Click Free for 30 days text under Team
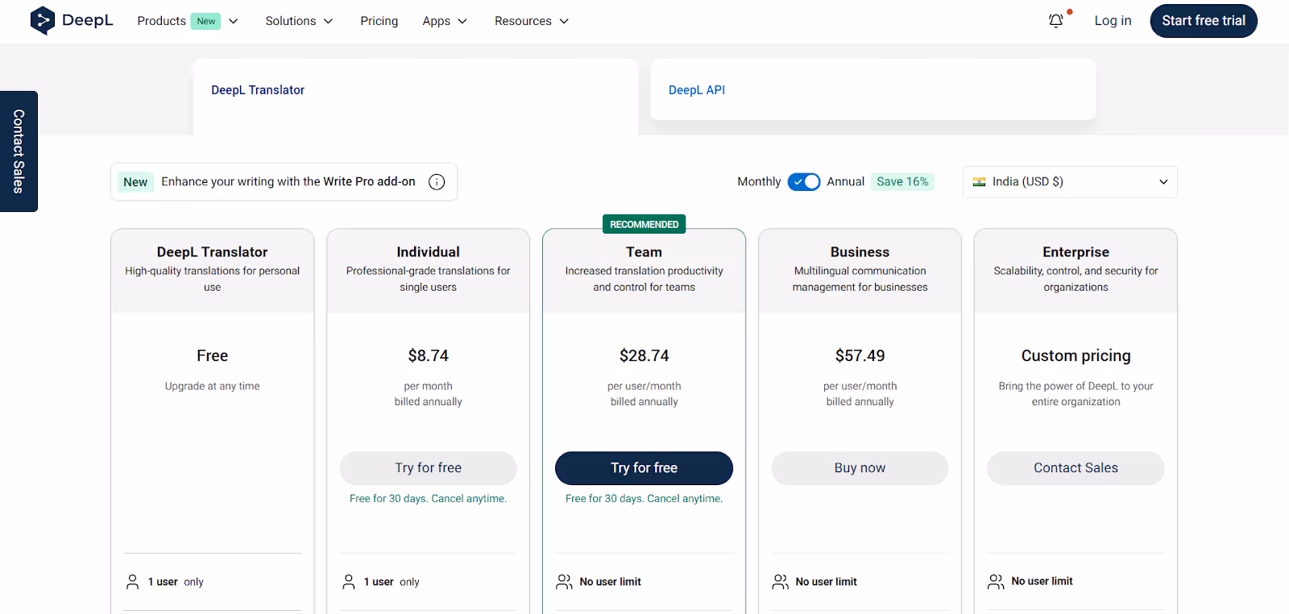This screenshot has width=1289, height=614. [644, 499]
